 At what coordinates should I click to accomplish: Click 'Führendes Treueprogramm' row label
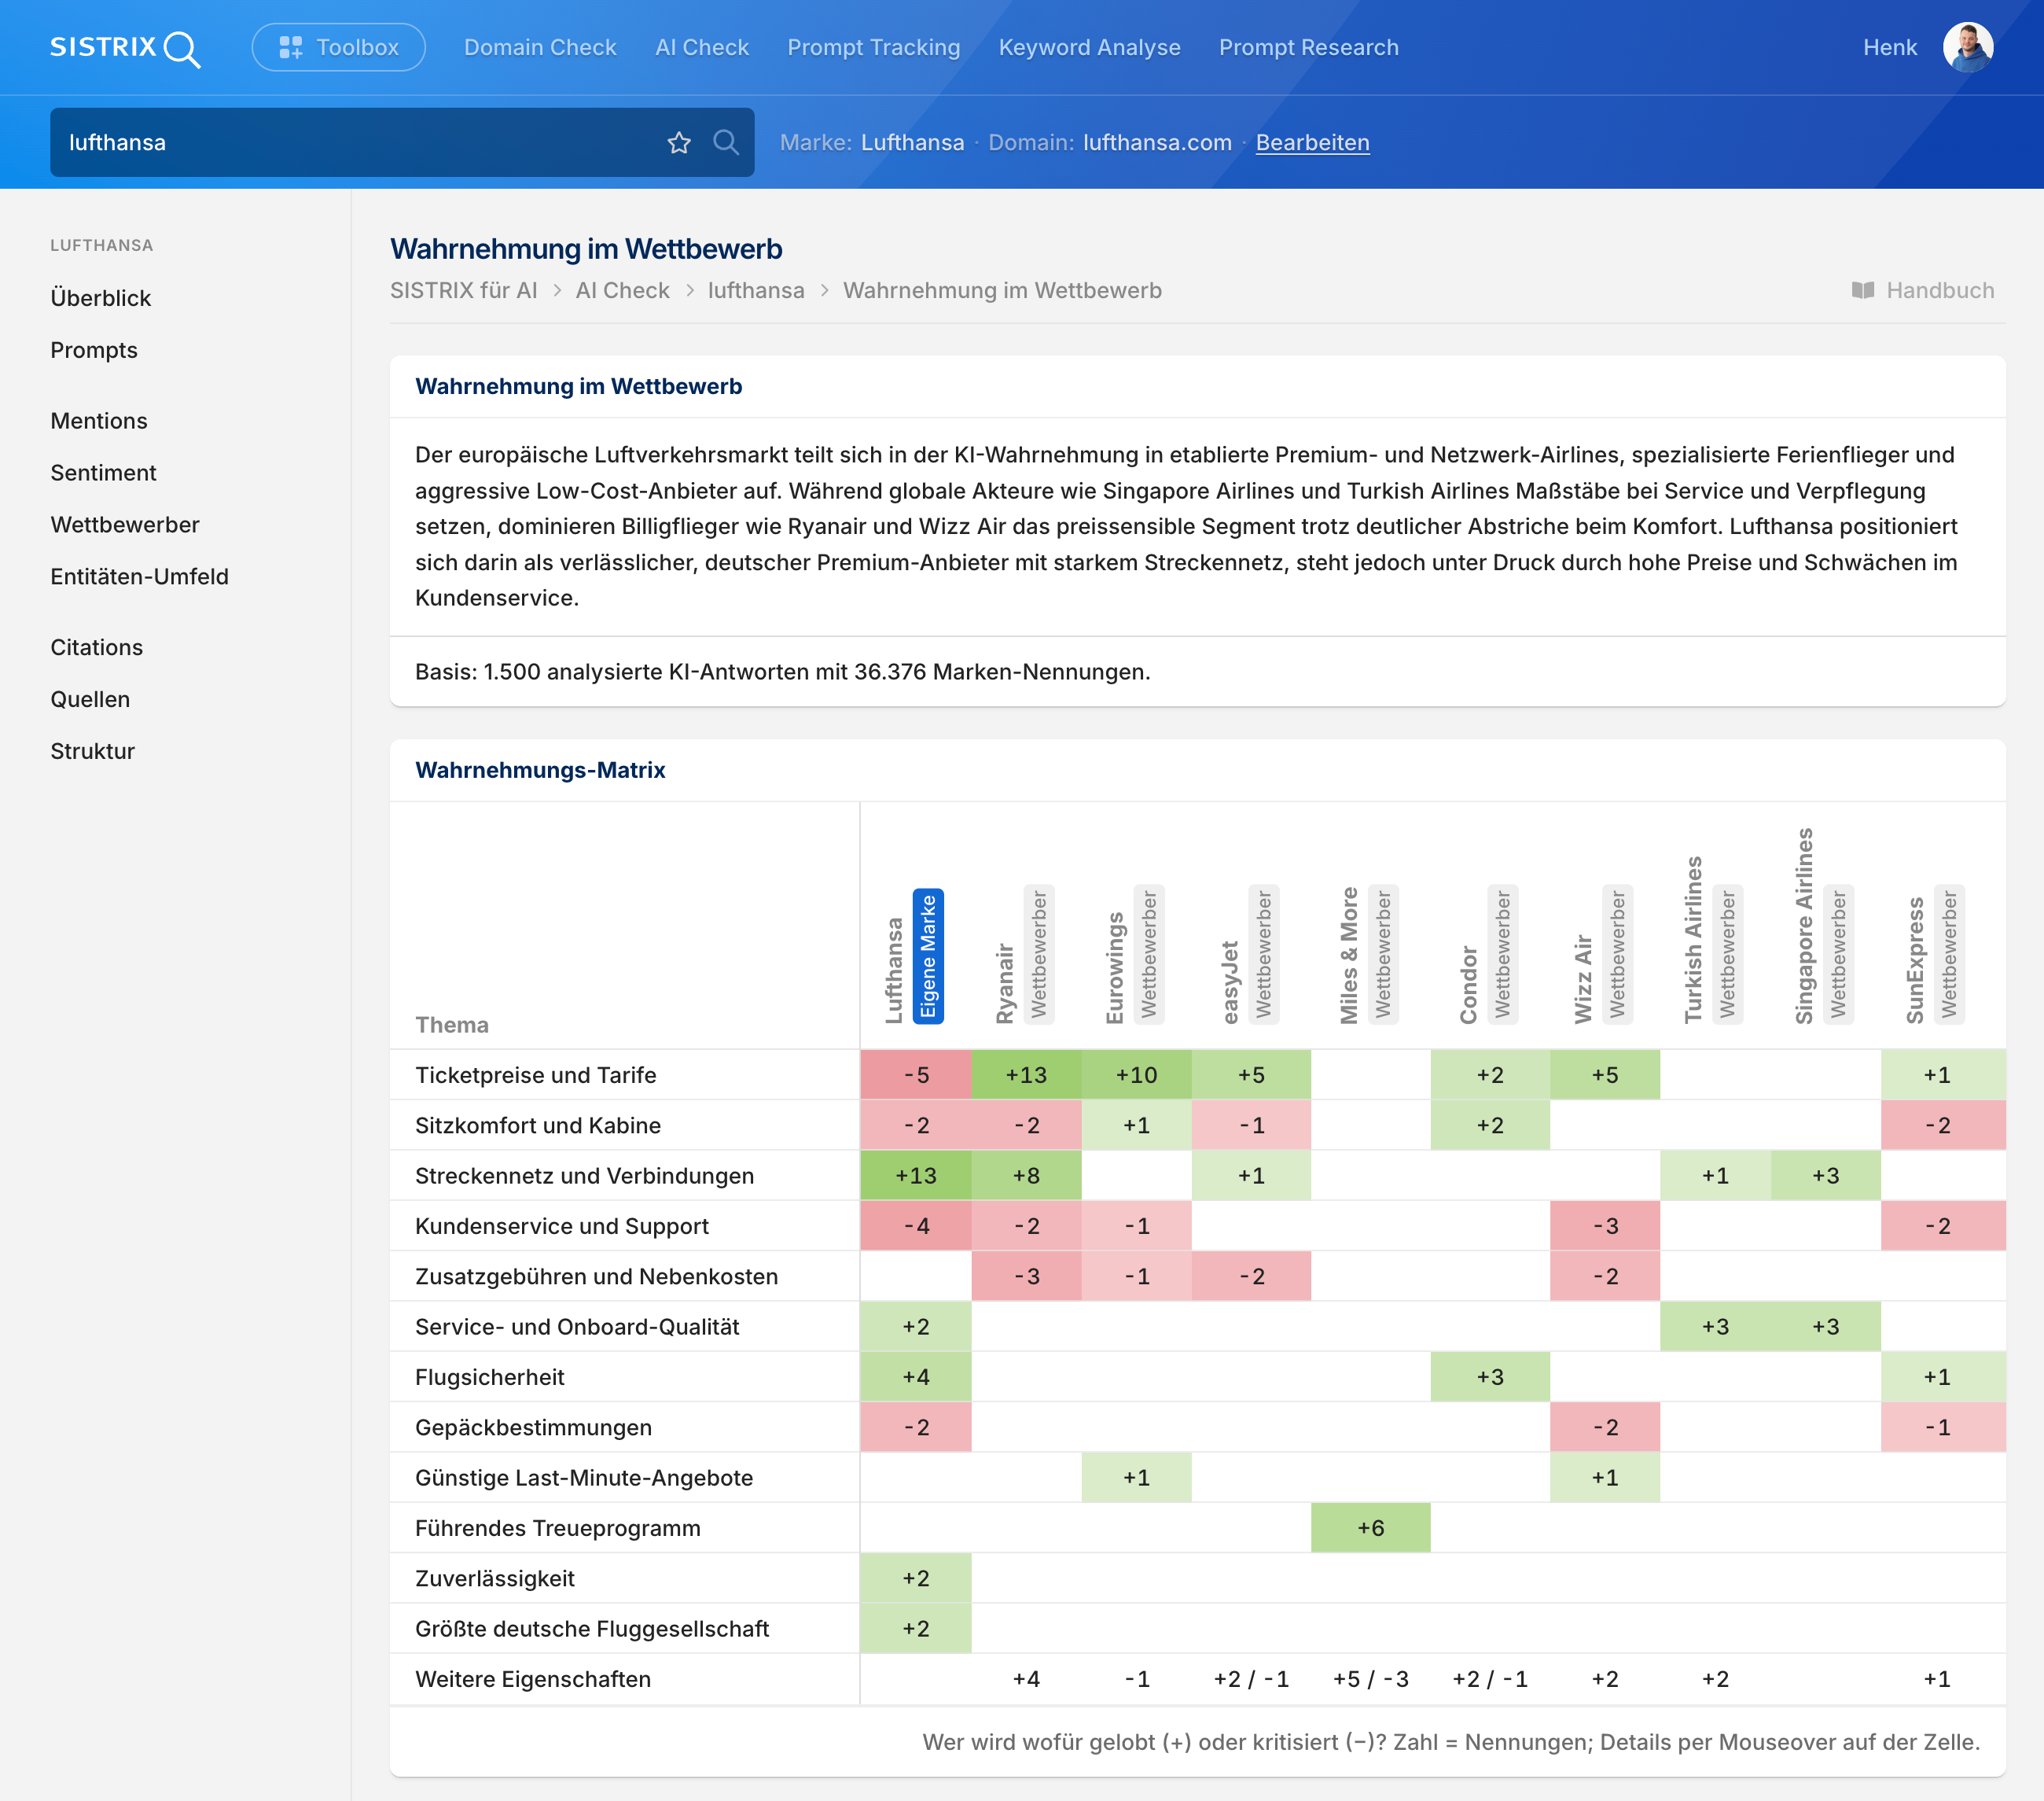(557, 1528)
